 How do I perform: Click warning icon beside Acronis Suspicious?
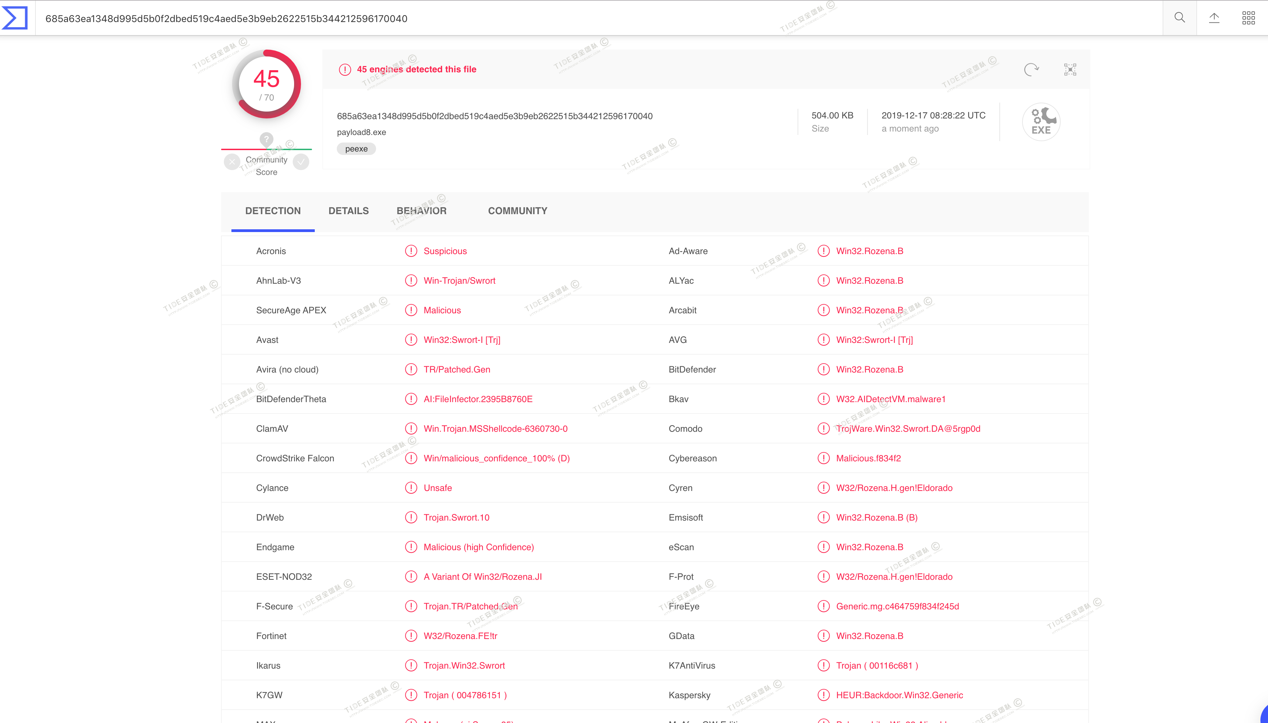click(x=411, y=251)
